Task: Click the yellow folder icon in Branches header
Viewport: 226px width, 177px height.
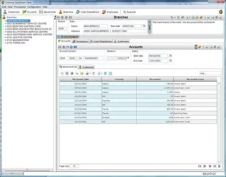Action: pyautogui.click(x=201, y=17)
